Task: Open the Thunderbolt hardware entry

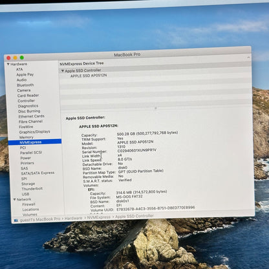Action: [x=32, y=189]
